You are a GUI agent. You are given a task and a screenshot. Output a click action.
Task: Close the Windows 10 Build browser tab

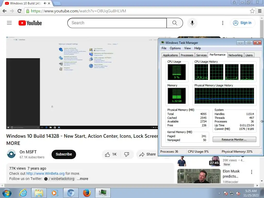(49, 3)
